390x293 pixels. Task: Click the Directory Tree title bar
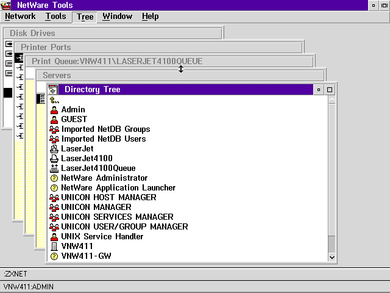[185, 90]
